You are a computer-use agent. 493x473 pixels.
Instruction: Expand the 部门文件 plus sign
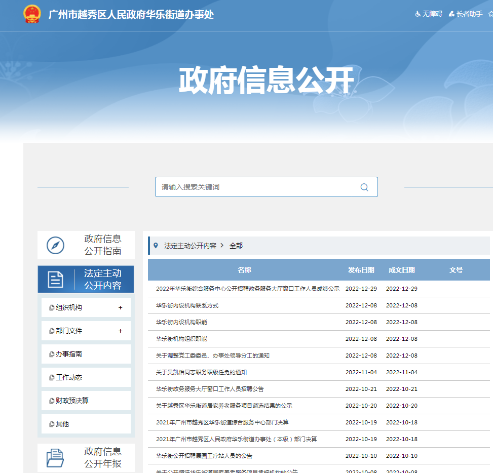click(120, 331)
